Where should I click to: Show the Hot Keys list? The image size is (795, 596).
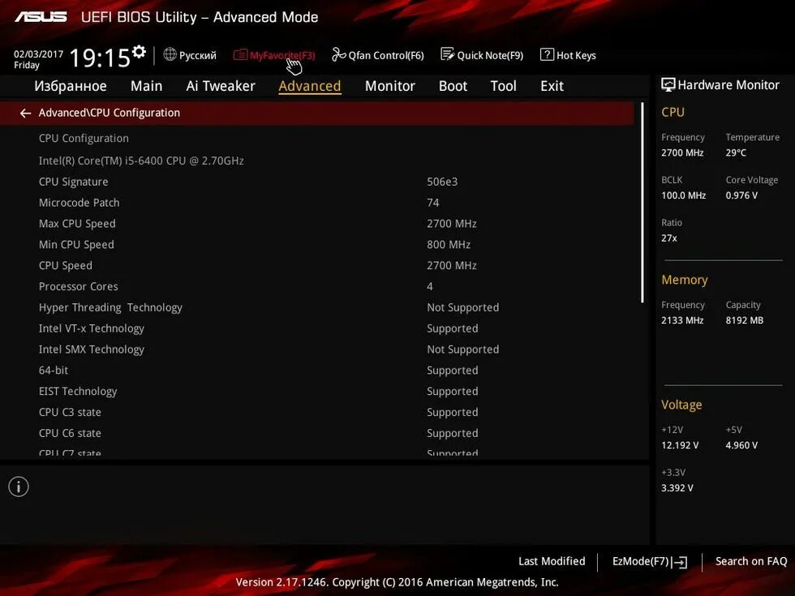click(576, 55)
